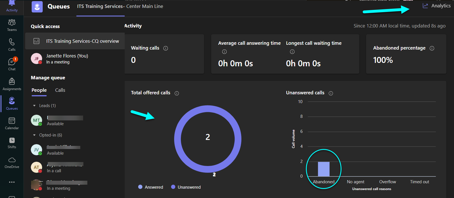Click info icon under Longest call waiting time
The width and height of the screenshot is (454, 198).
292,52
